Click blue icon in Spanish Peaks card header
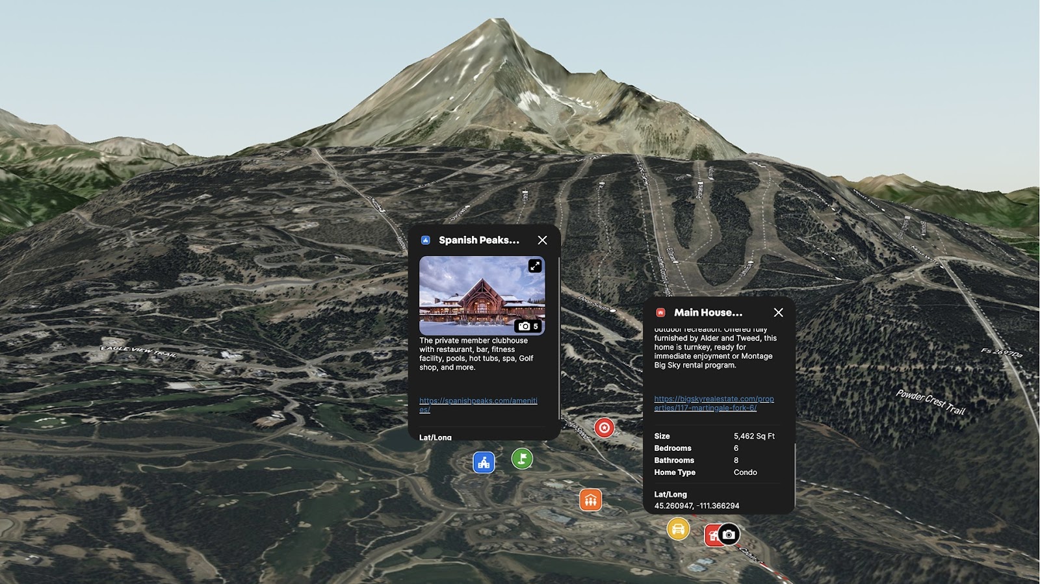 click(x=426, y=240)
